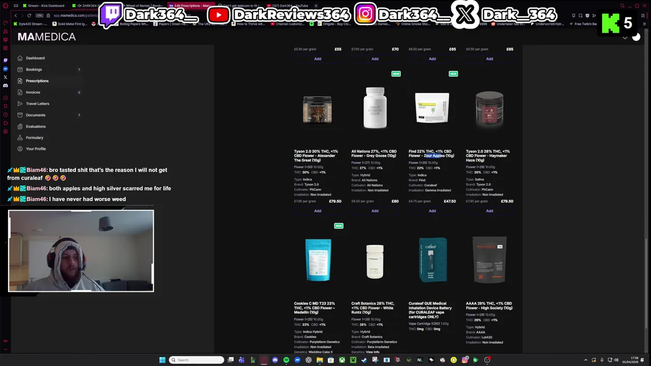
Task: Open Invoices in the sidebar
Action: point(33,93)
